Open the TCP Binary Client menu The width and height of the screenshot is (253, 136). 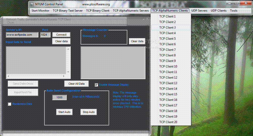click(x=98, y=11)
